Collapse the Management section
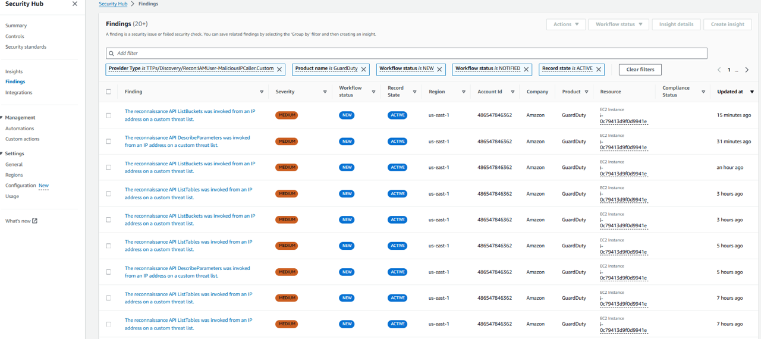 pos(2,118)
